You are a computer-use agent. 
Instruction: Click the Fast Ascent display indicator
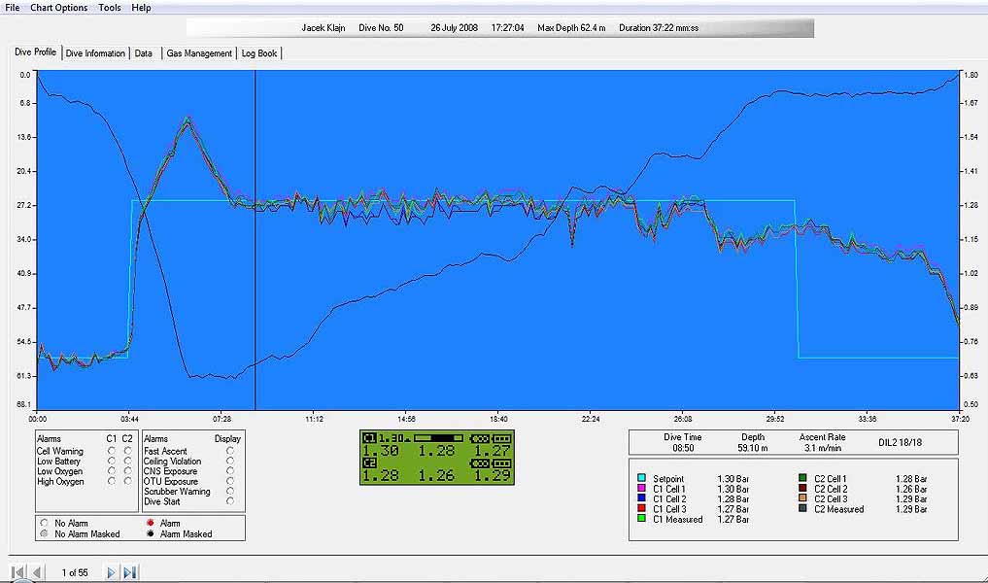[x=230, y=451]
